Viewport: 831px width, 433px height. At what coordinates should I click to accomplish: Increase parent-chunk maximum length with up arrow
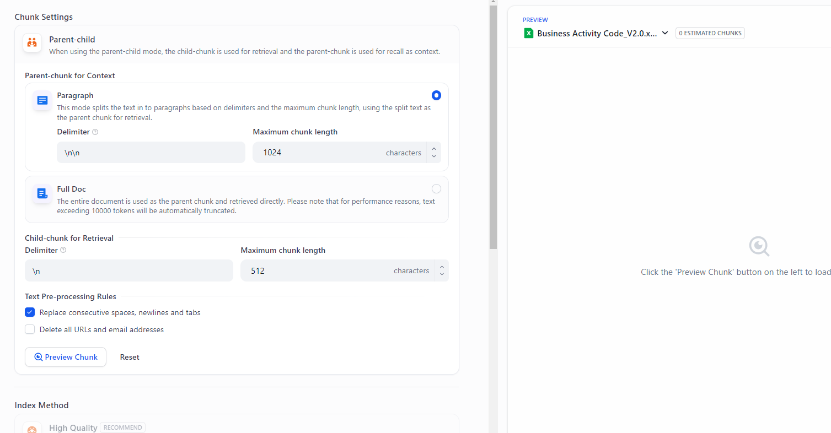coord(434,149)
